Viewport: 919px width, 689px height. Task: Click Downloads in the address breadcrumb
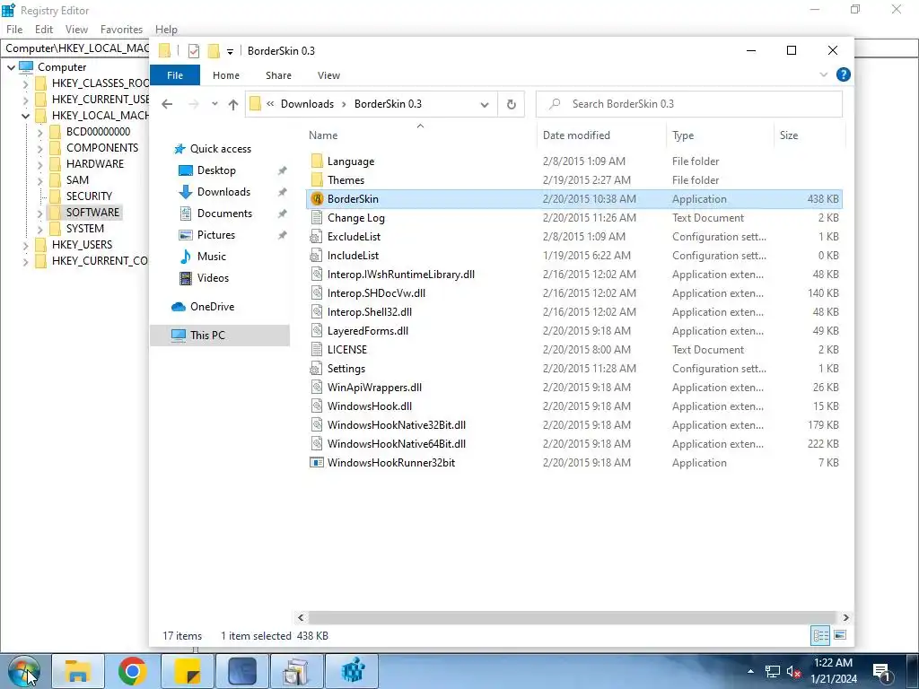[x=307, y=104]
